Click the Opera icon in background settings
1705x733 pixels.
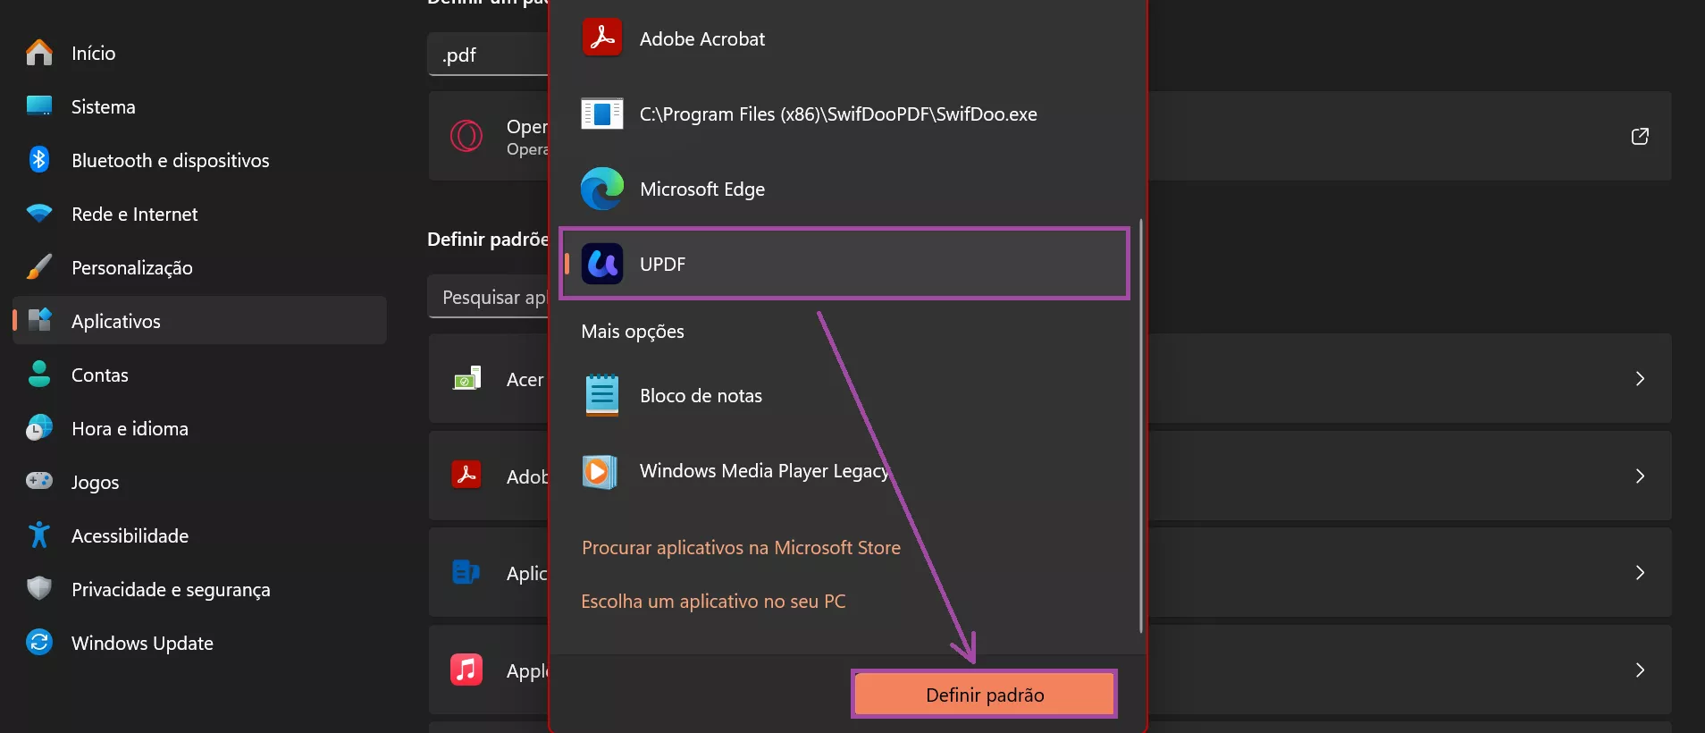(466, 136)
